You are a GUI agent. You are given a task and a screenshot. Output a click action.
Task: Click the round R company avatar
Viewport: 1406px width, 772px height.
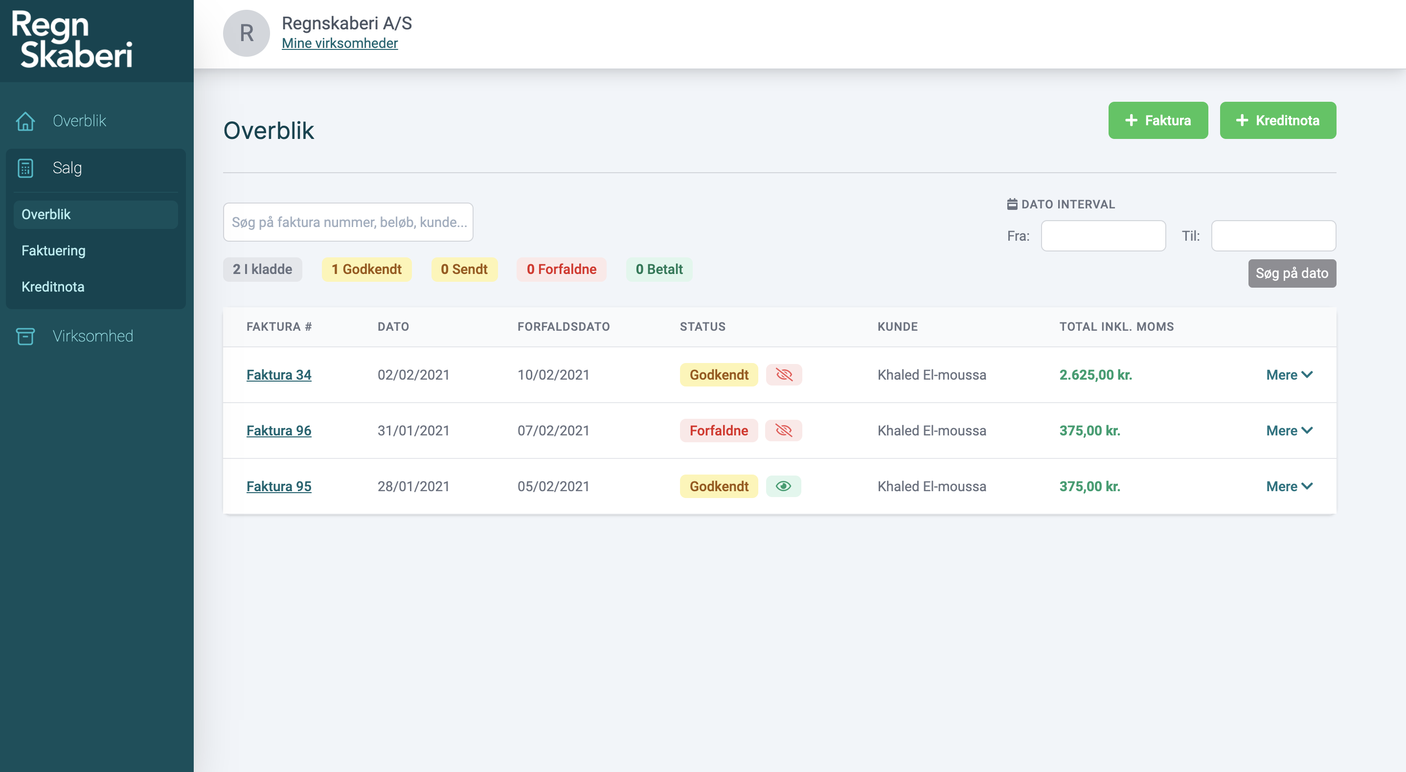click(246, 33)
